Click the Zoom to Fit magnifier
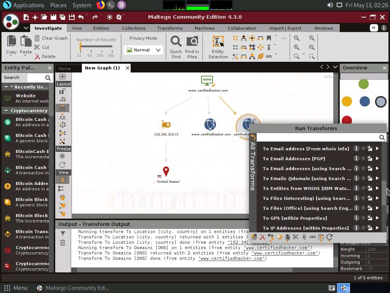This screenshot has width=390, height=293. click(x=296, y=38)
